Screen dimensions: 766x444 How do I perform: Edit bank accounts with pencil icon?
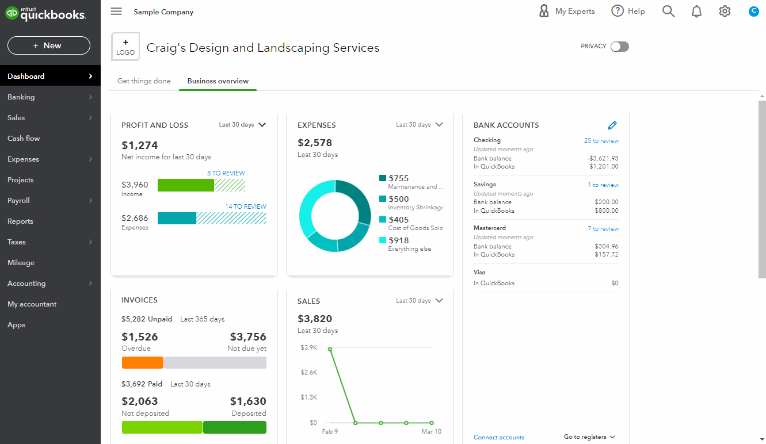[612, 125]
